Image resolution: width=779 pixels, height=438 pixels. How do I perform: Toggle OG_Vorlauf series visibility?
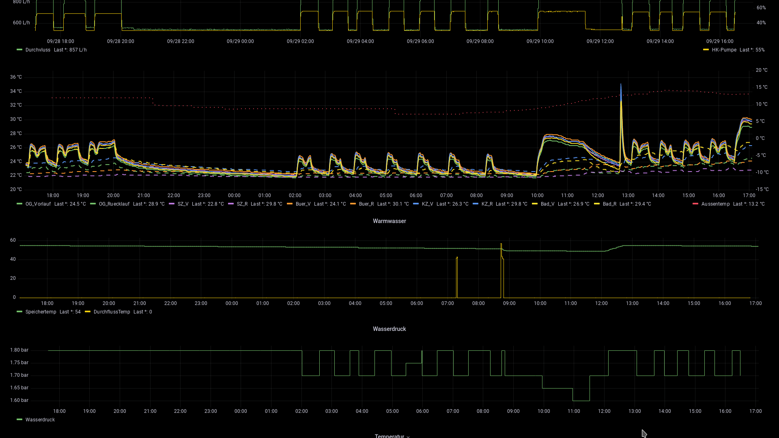pyautogui.click(x=38, y=204)
